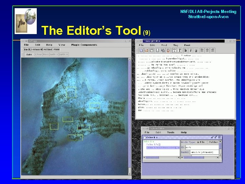Open Help menu in the image viewer window
The width and height of the screenshot is (245, 184).
49,45
